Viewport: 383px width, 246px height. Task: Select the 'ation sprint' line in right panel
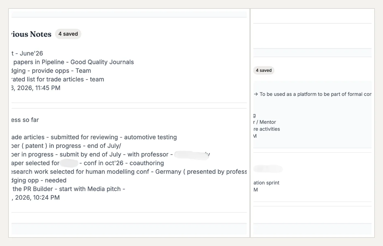pyautogui.click(x=266, y=183)
